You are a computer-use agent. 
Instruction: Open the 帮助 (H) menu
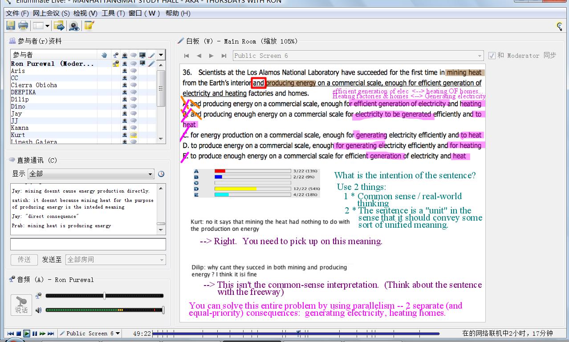click(x=178, y=13)
